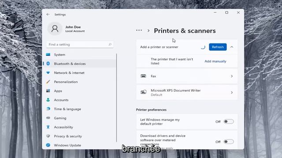Screen dimensions: 282x158
Task: Open Fax details chevron
Action: point(232,76)
